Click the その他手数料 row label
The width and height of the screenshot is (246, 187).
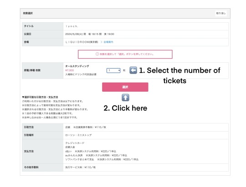point(31,167)
